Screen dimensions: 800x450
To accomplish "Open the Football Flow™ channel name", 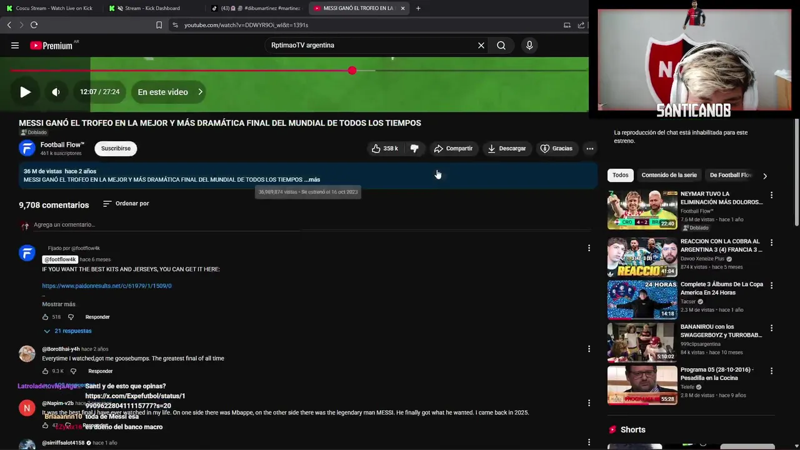I will 62,144.
